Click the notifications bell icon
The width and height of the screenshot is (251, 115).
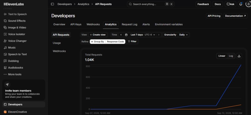[241, 4]
